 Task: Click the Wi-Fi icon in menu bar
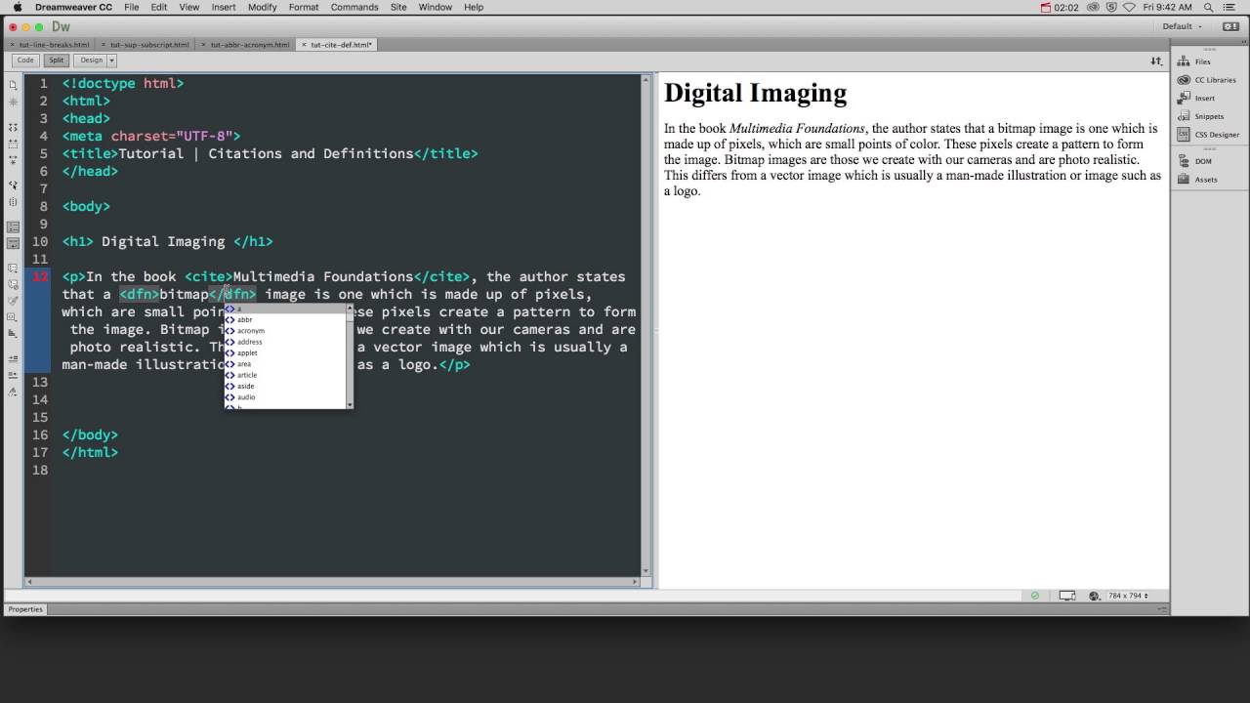[x=1130, y=7]
